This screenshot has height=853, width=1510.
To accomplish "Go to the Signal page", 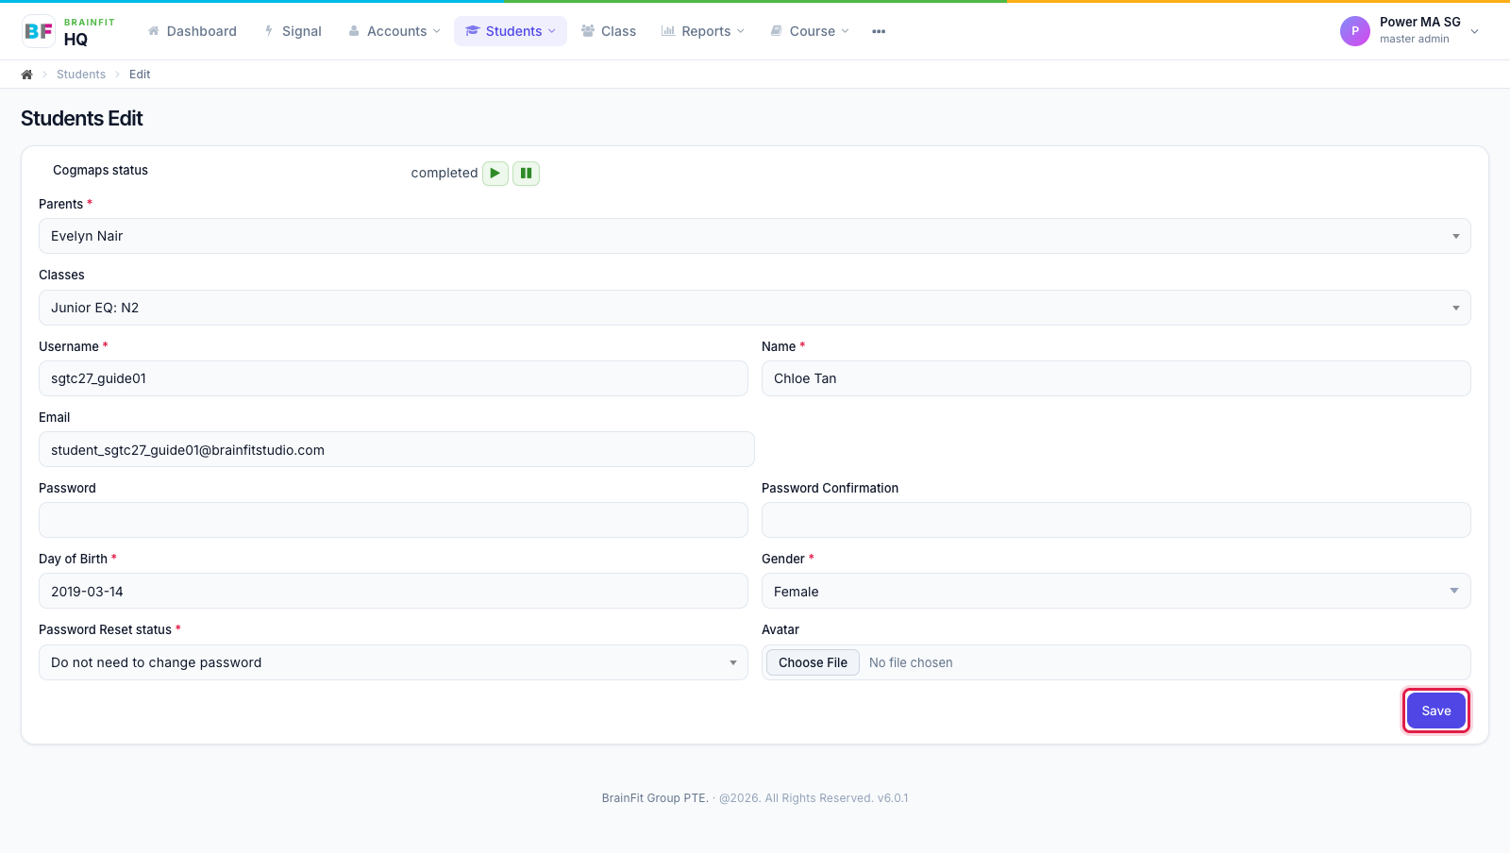I will click(x=294, y=31).
